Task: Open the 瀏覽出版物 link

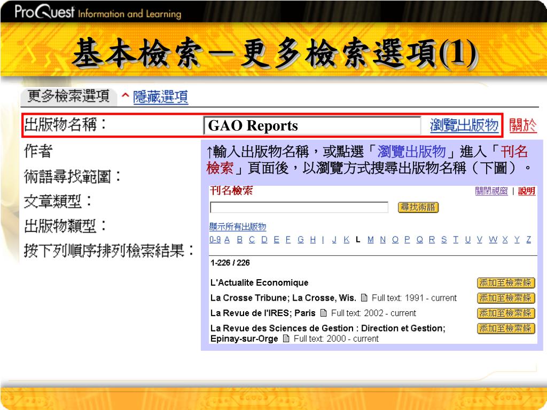Action: [464, 125]
